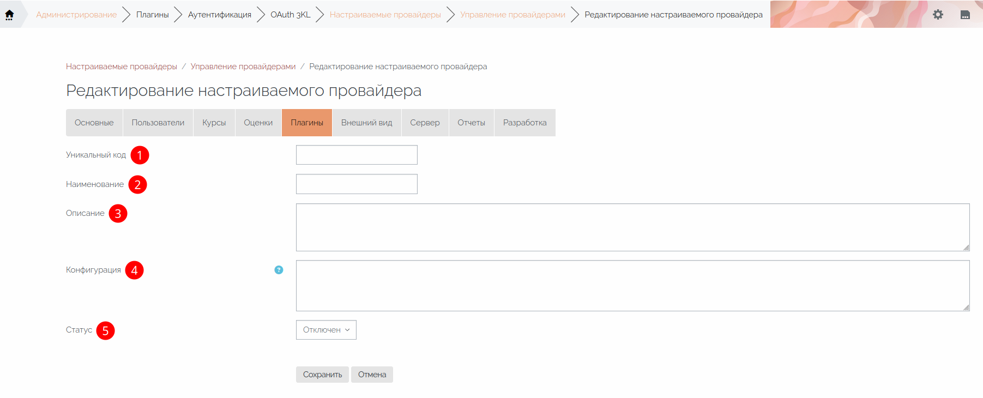Image resolution: width=983 pixels, height=398 pixels.
Task: Open the Разработка tab
Action: point(524,123)
